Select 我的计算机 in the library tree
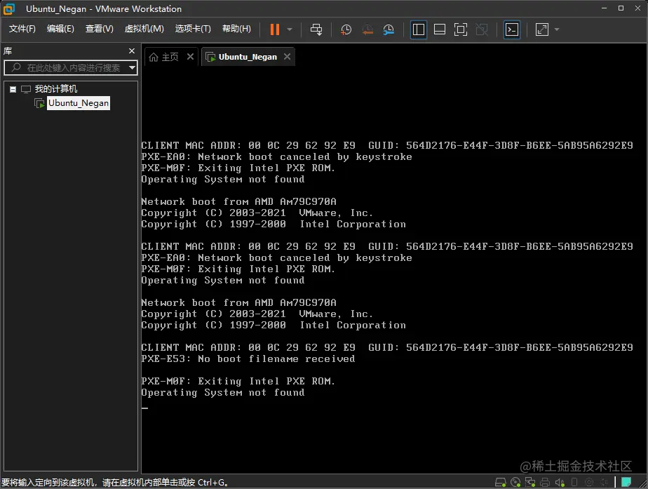This screenshot has width=648, height=489. pos(56,89)
